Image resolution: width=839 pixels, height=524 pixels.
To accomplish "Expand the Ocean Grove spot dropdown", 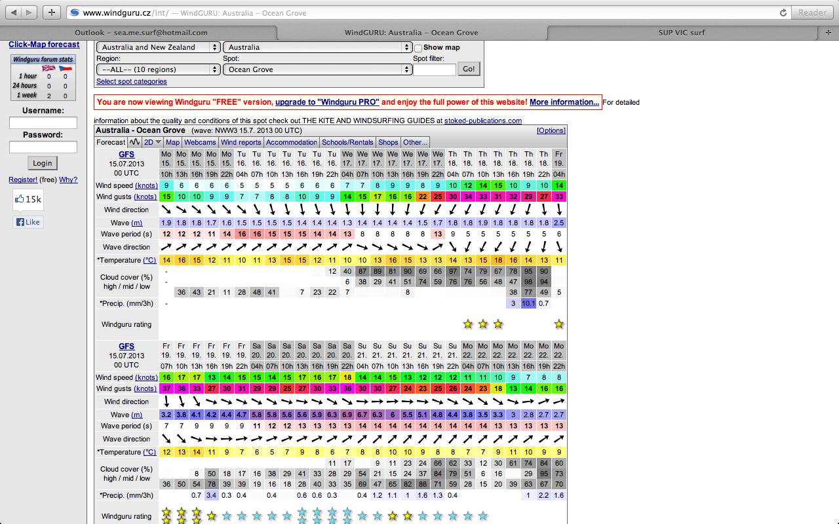I will [x=317, y=69].
